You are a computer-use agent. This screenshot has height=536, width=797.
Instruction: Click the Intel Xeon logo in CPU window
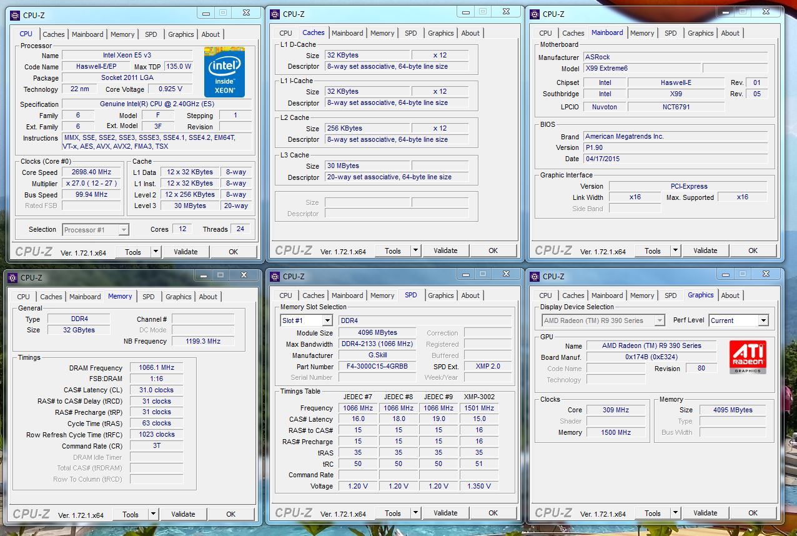(x=224, y=72)
